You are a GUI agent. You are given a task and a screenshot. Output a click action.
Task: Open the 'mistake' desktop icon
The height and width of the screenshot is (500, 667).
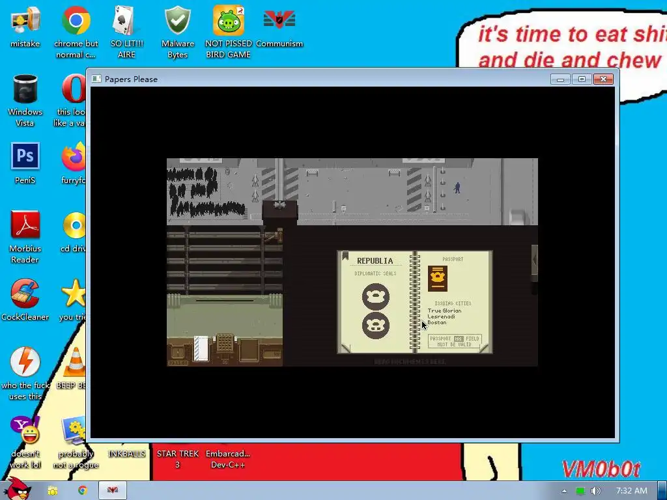click(25, 26)
